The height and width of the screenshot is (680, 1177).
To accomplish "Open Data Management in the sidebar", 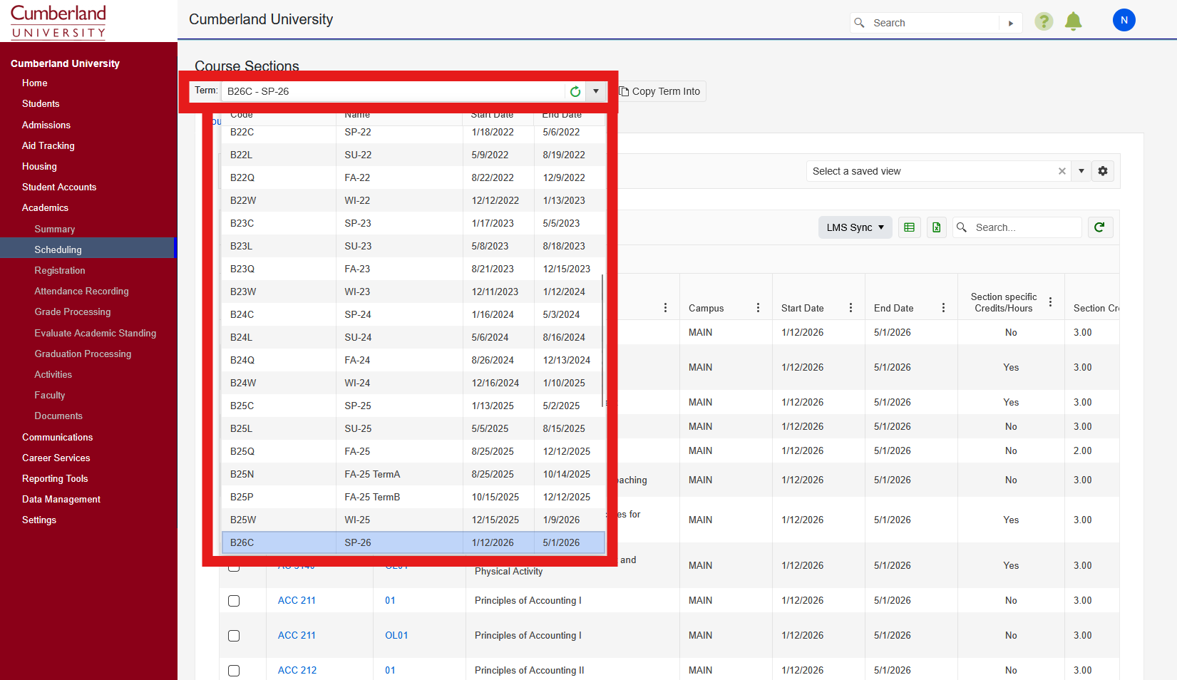I will click(61, 499).
